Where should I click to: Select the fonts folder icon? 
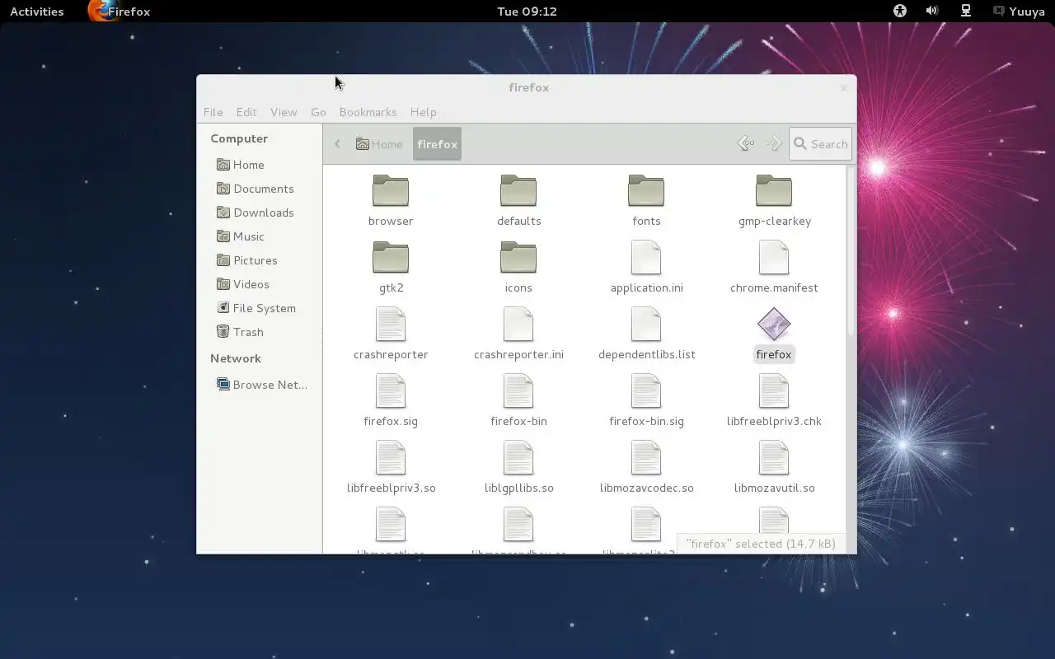646,191
